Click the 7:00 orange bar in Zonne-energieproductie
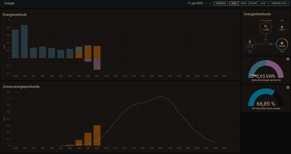The image size is (291, 154). (79, 143)
